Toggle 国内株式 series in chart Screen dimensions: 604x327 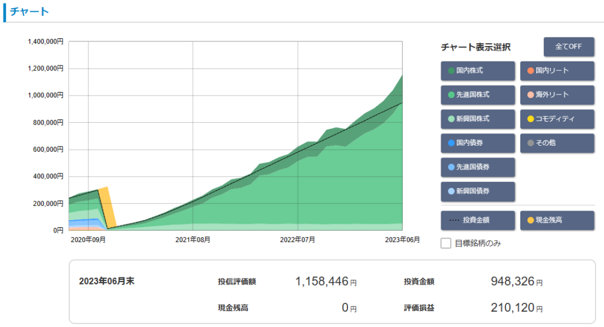(x=478, y=71)
